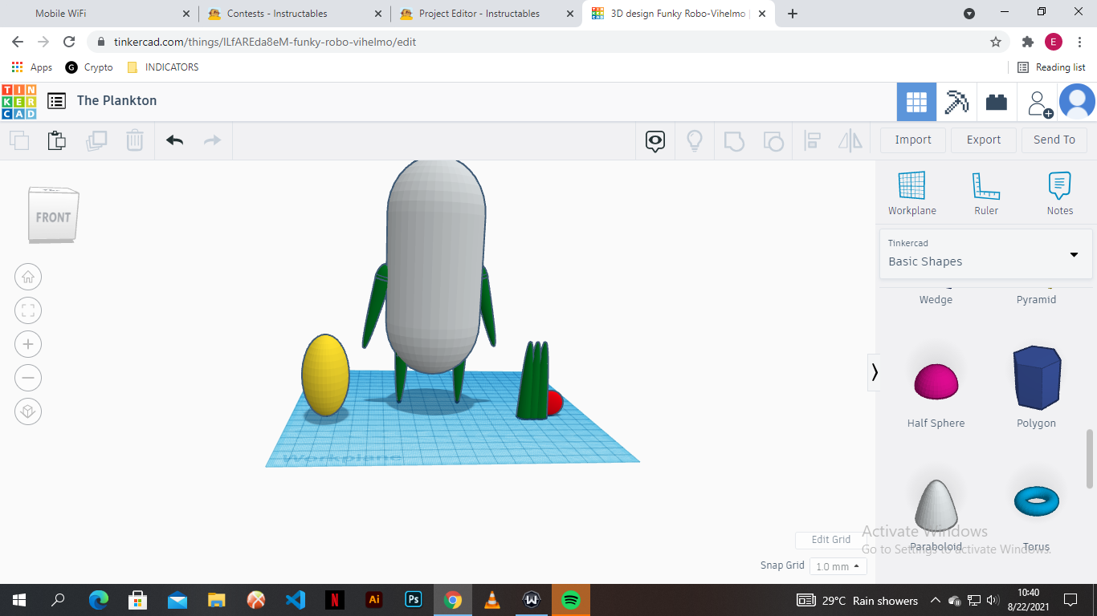Viewport: 1097px width, 616px height.
Task: Toggle notes visibility icon
Action: pos(655,141)
